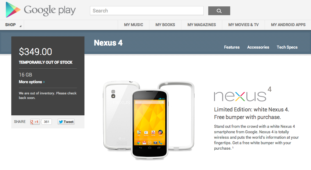Open MY ANDROID APPS tab

[288, 25]
